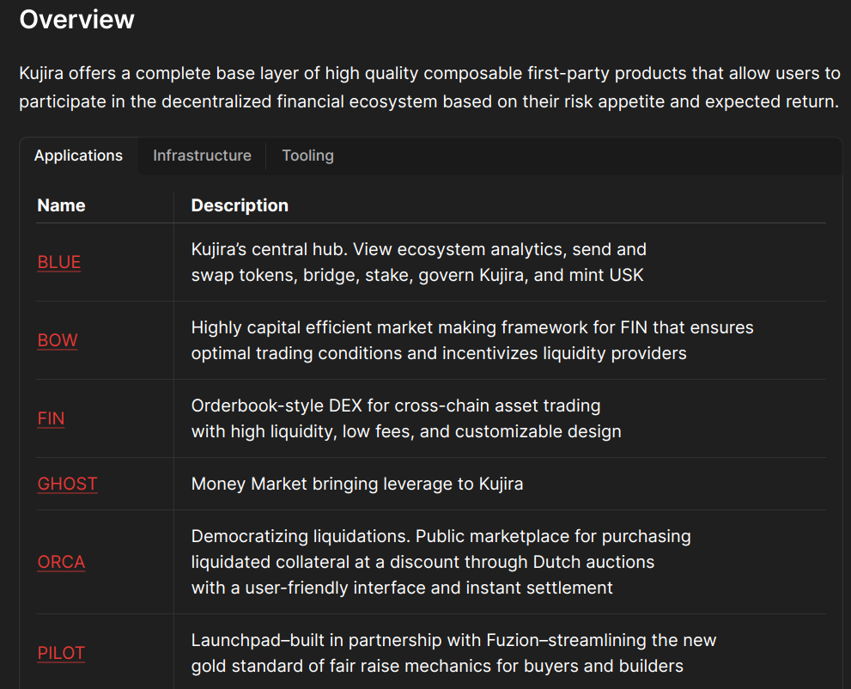Viewport: 851px width, 689px height.
Task: Open the FIN DEX link
Action: click(51, 418)
